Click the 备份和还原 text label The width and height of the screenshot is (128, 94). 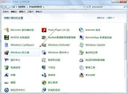91,52
